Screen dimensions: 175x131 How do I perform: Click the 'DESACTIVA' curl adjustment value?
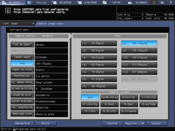tap(51, 108)
